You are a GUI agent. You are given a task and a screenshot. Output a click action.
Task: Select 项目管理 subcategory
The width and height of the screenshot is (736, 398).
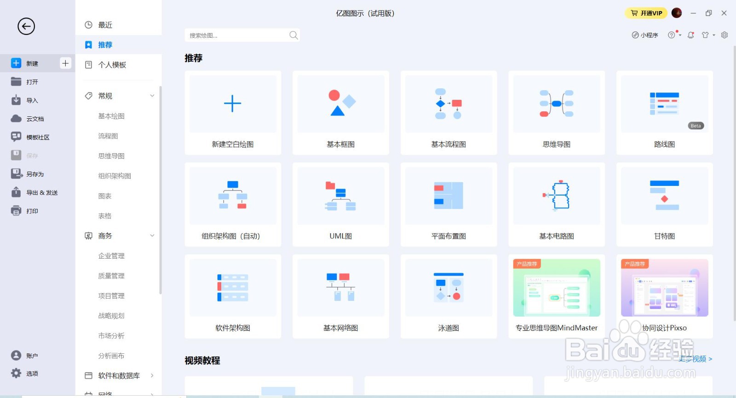click(111, 296)
